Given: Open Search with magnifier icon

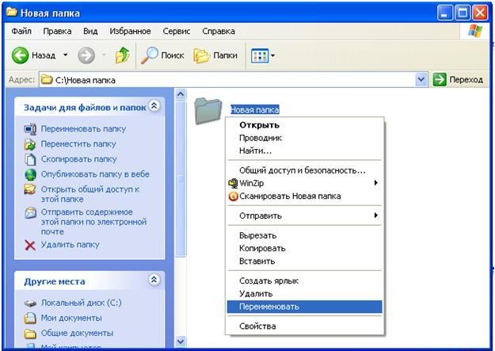Looking at the screenshot, I should pos(149,55).
